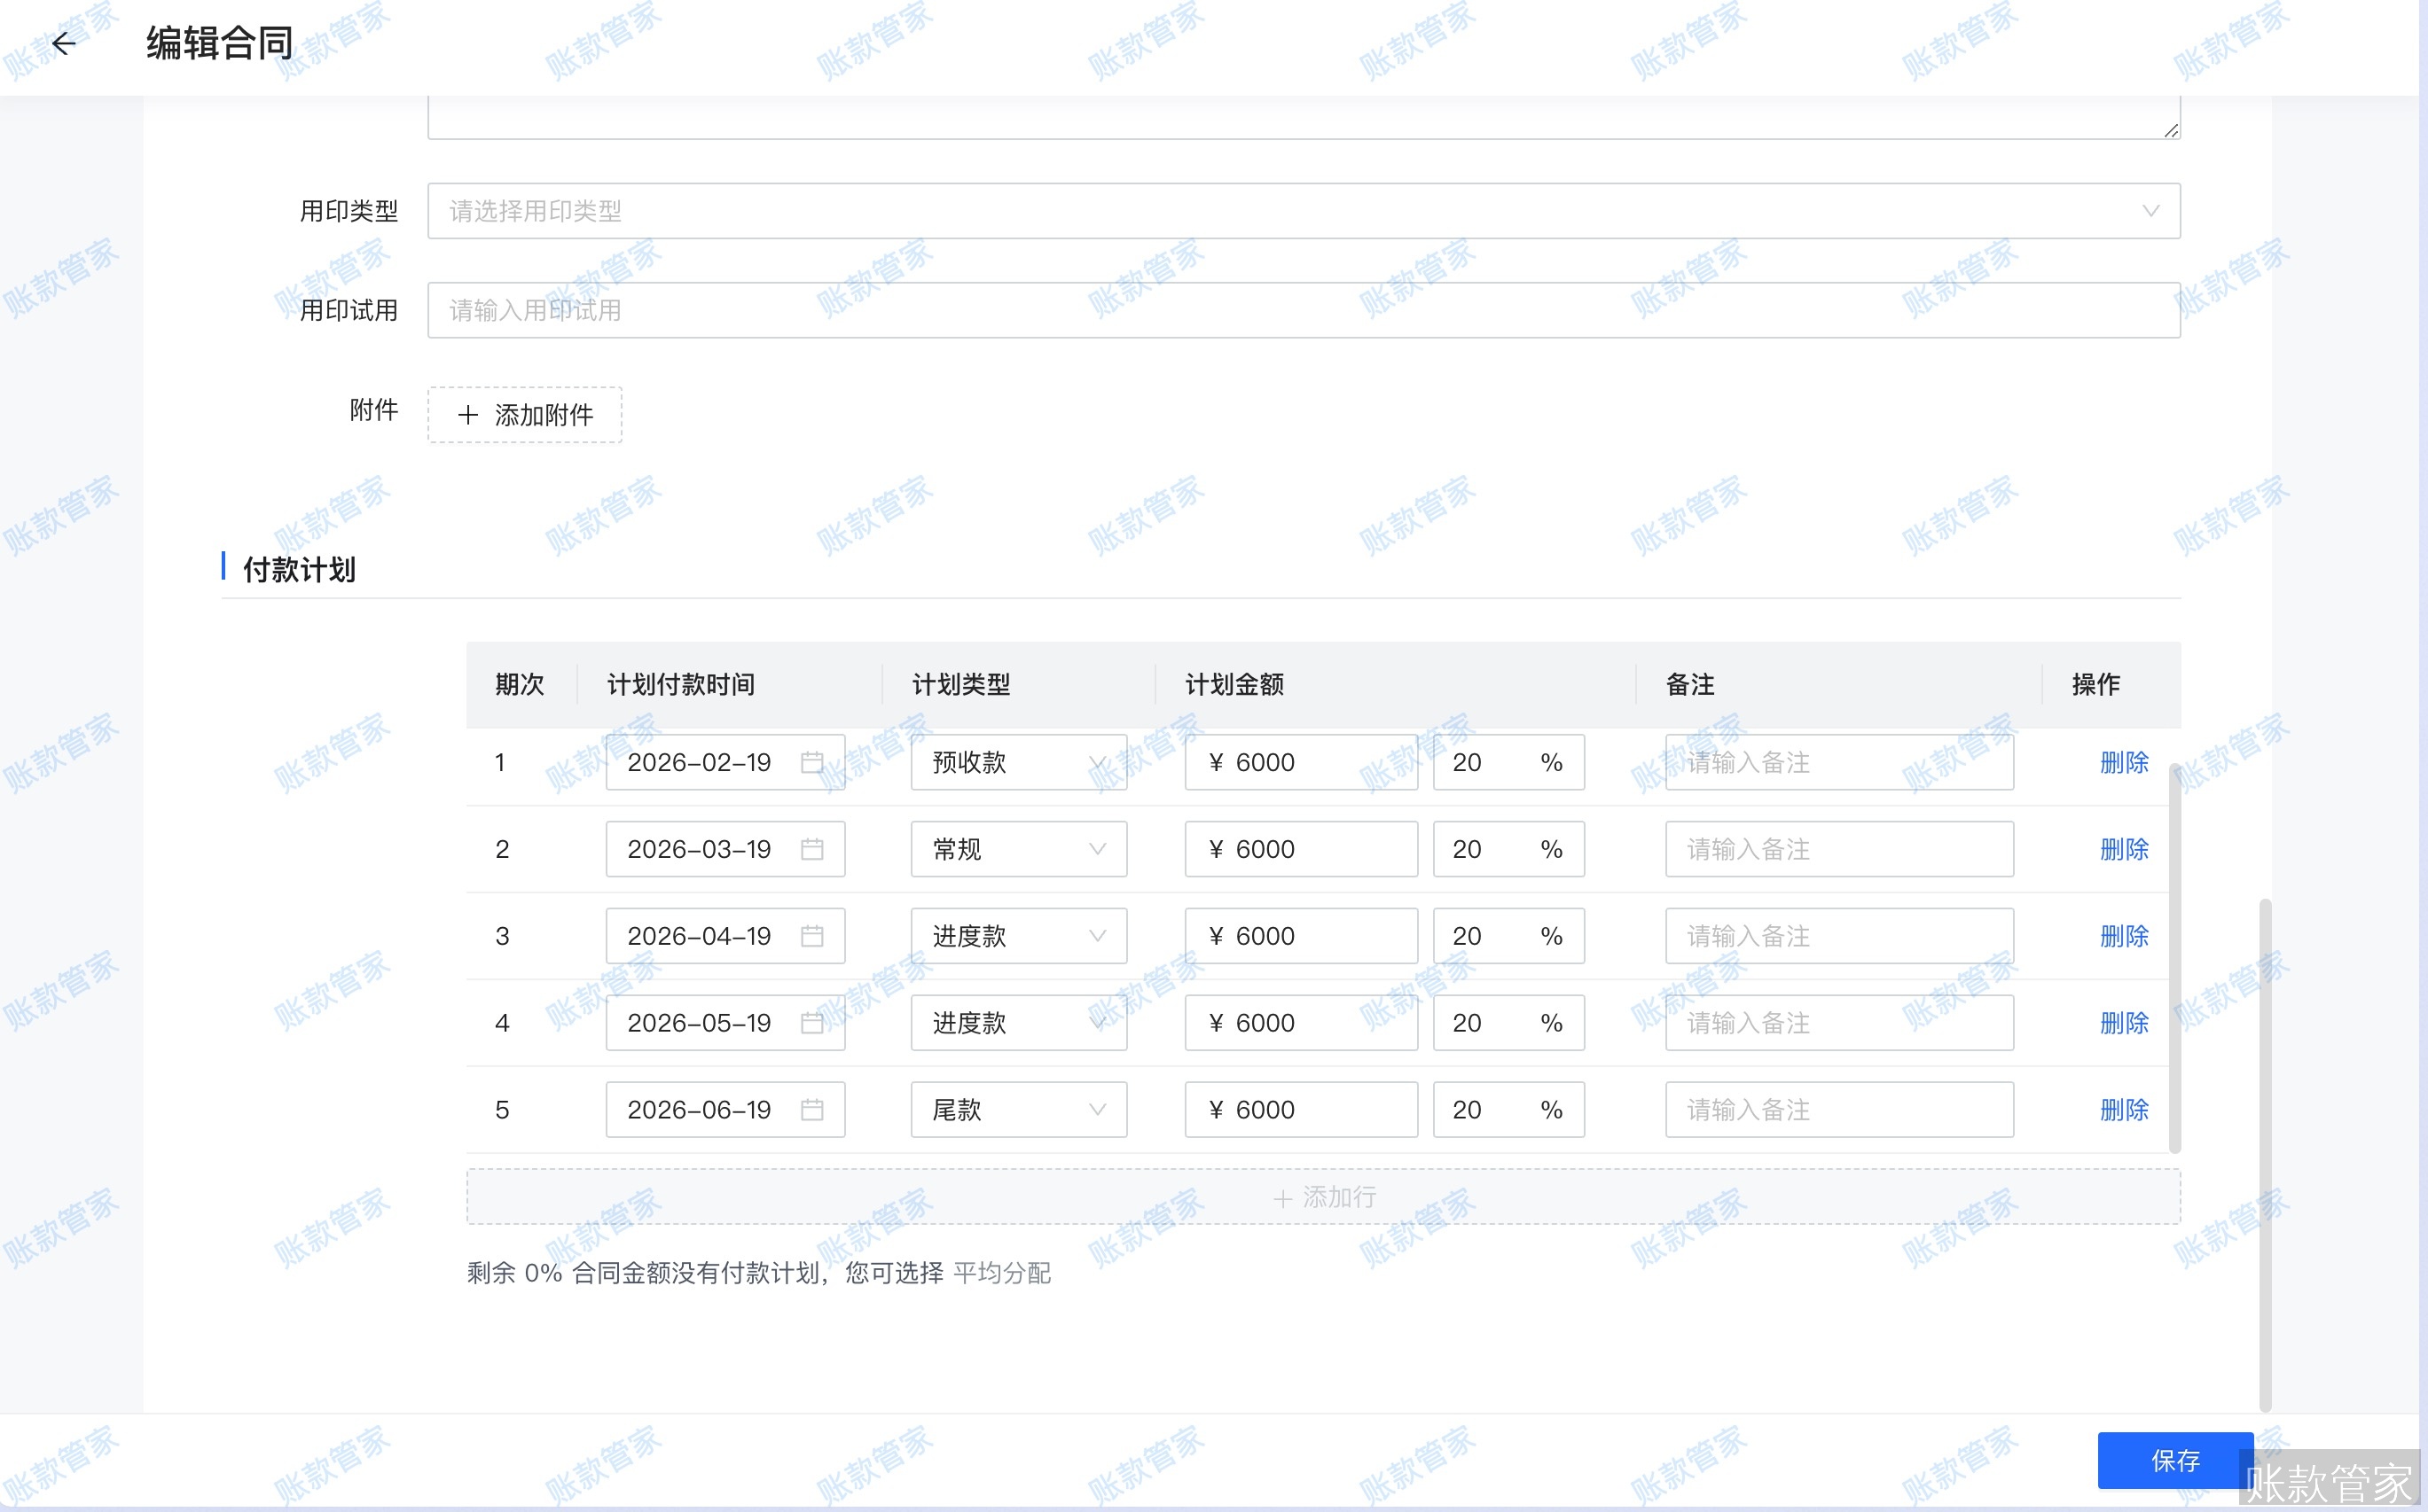Click the plus icon on the 添加行 row
2428x1512 pixels.
tap(1283, 1197)
